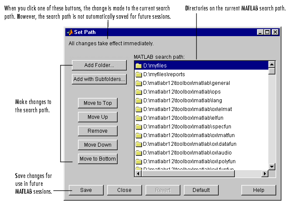Click the folder icon for matlab\ox\datafun
Viewport: 291px width, 215px height.
(x=139, y=144)
